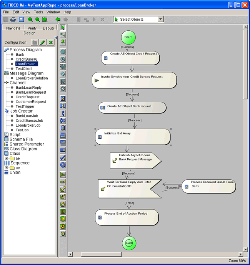Select the Shared Parameter tree node

27,144
